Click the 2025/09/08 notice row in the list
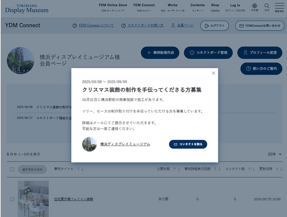 click(x=43, y=107)
